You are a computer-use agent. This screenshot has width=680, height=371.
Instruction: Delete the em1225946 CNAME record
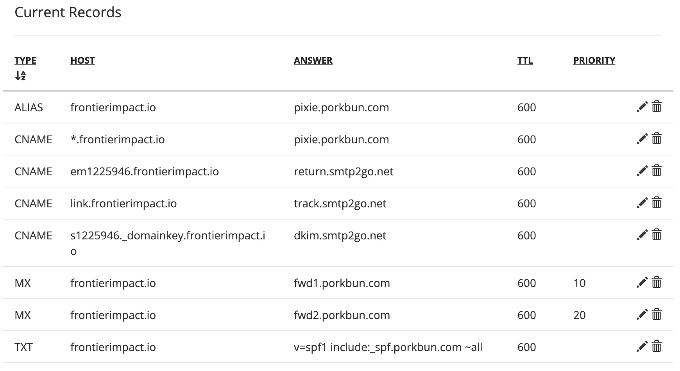coord(657,171)
